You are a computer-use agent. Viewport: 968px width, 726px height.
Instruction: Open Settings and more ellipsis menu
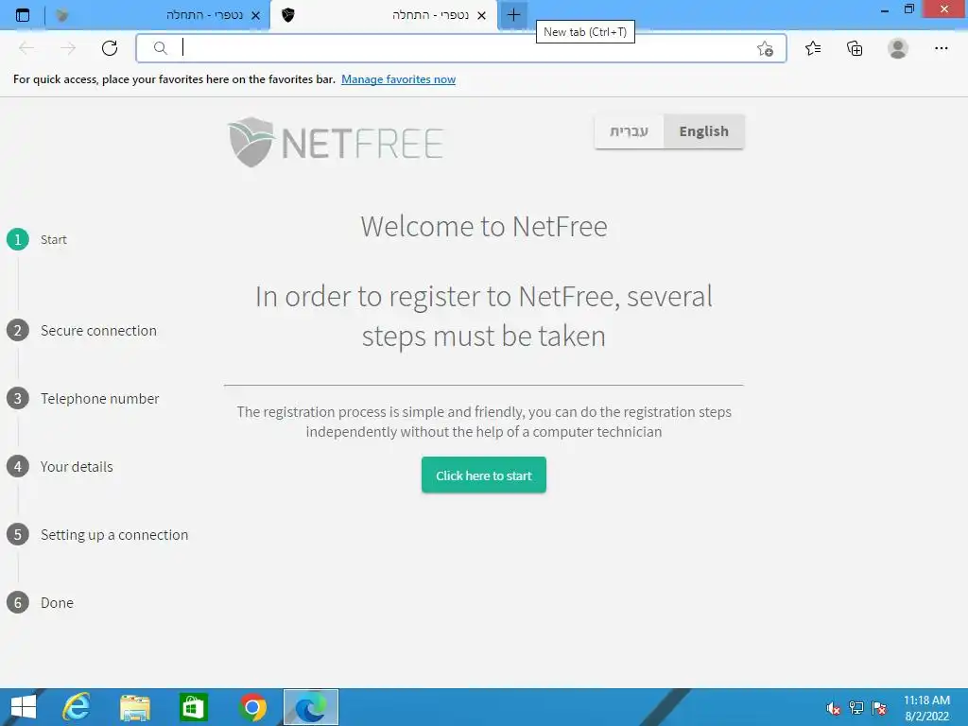click(x=941, y=48)
